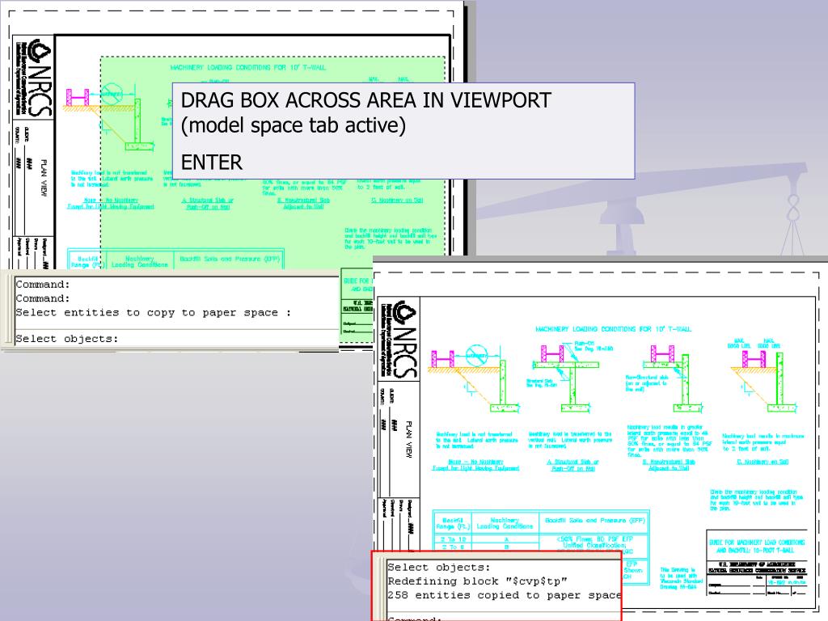Image resolution: width=828 pixels, height=621 pixels.
Task: Click 'Circle the machinery loading condition' note, lower-right
Action: 757,500
